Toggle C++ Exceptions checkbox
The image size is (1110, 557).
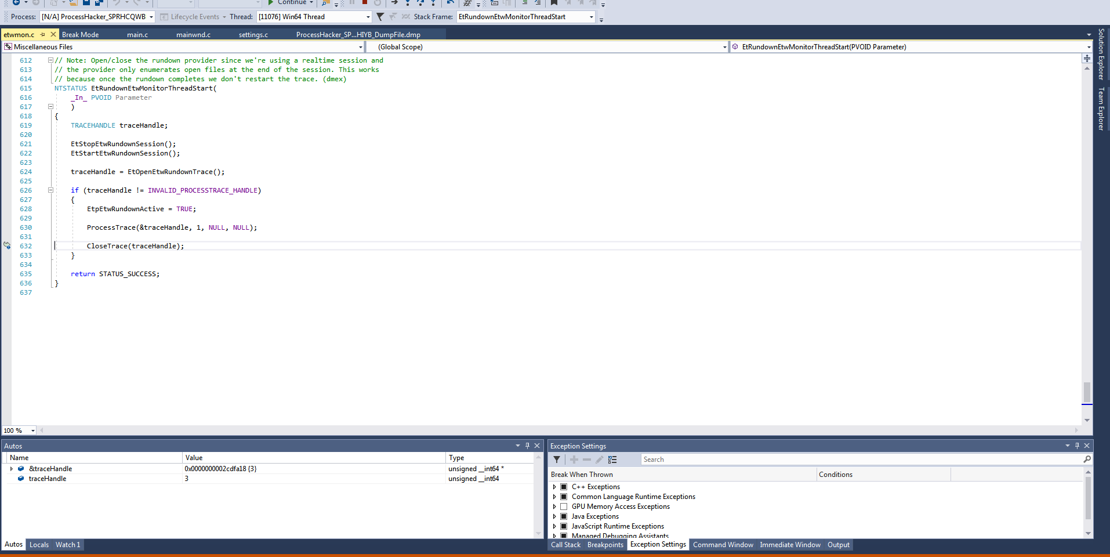pyautogui.click(x=564, y=487)
